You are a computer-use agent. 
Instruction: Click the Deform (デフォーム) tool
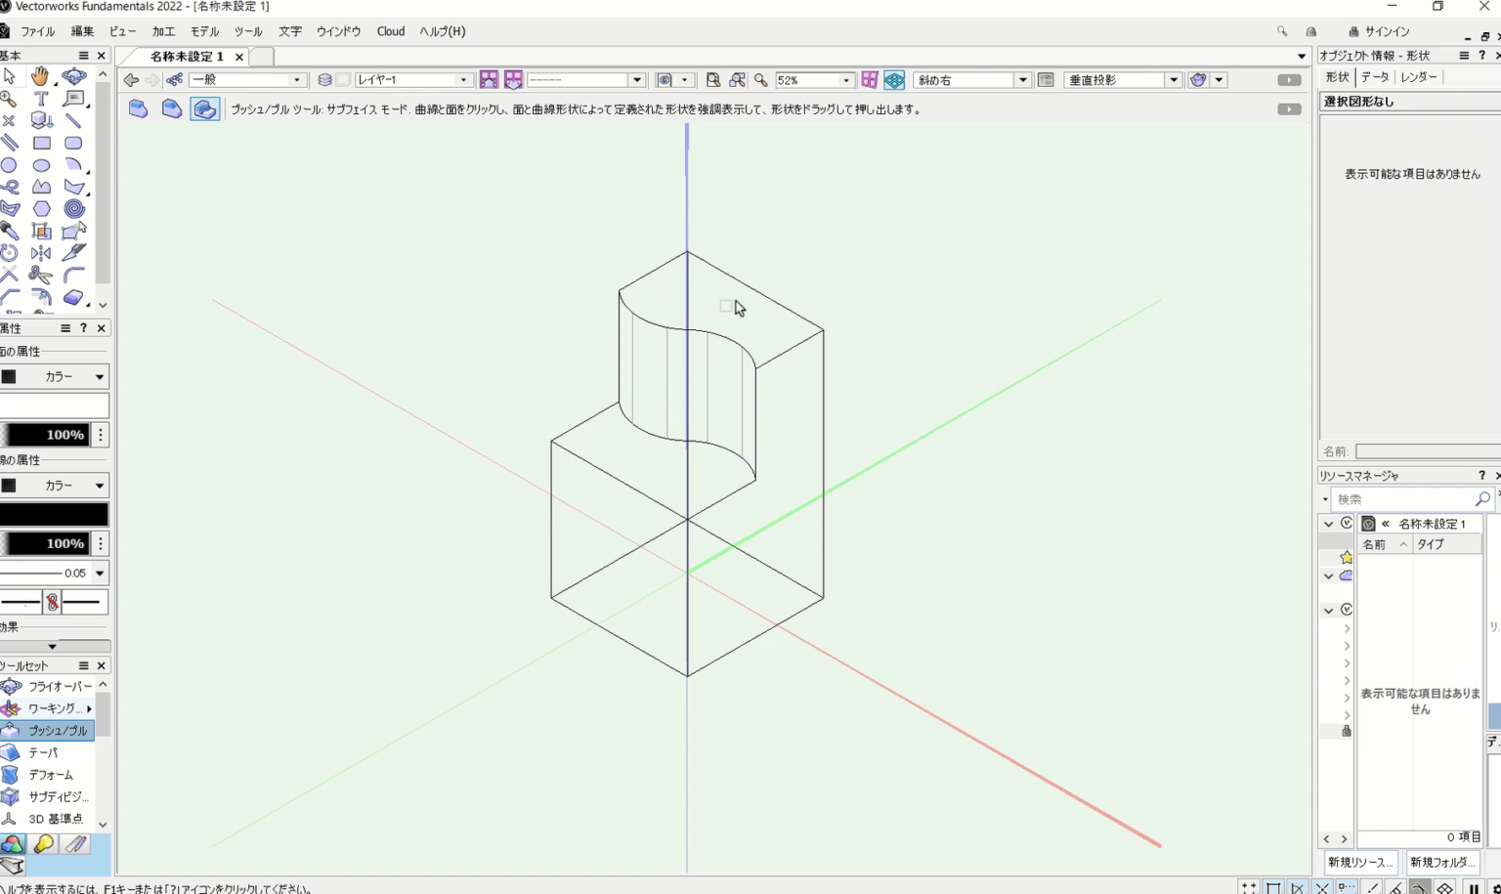coord(50,775)
